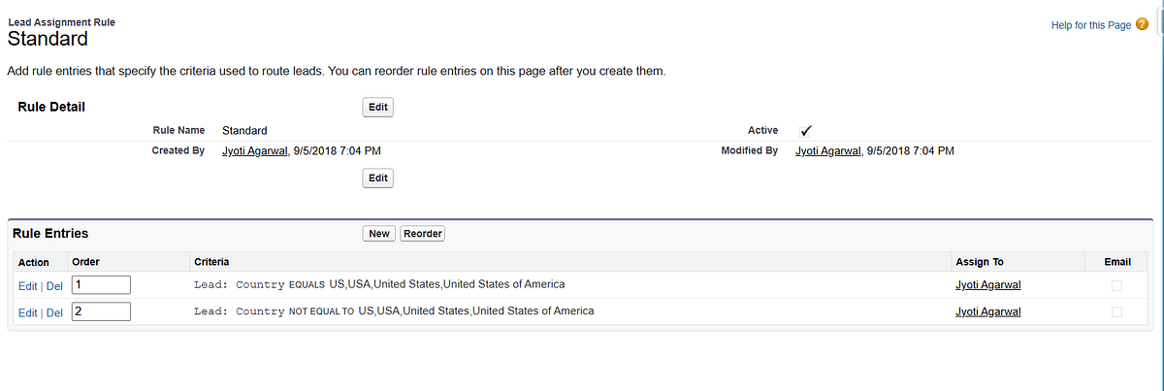Edit the Country EQUALS rule entry

(27, 286)
